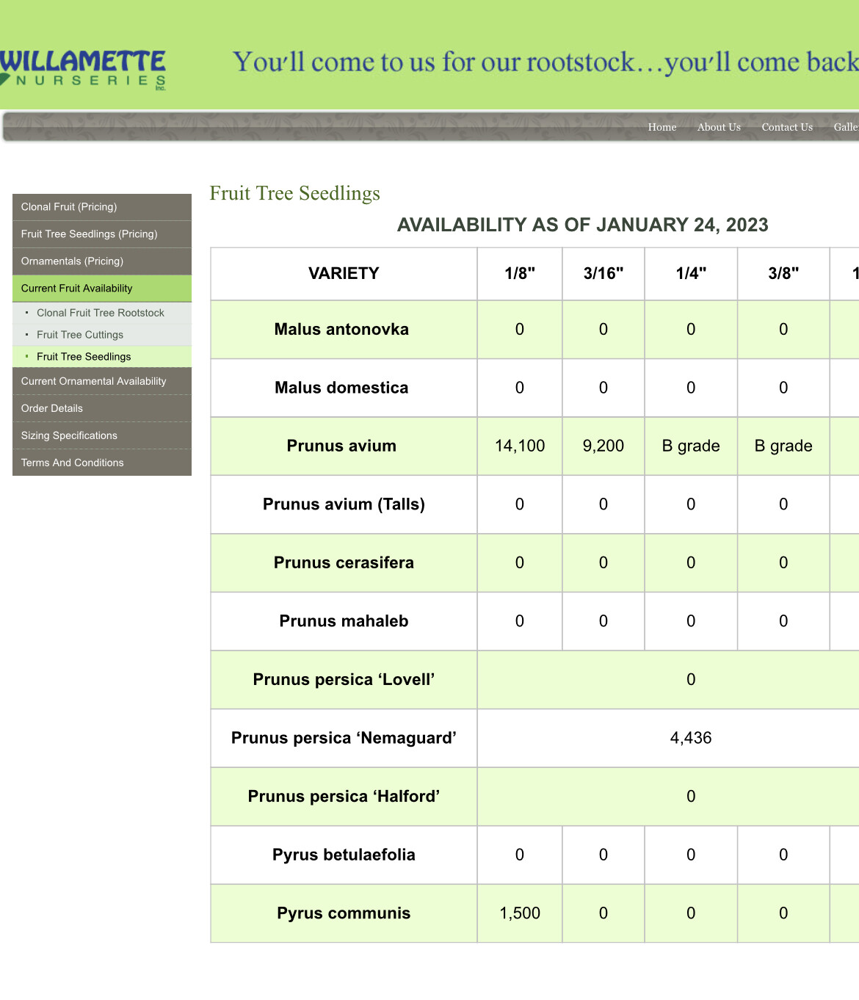Click the Prunus avium (Talls) row label
Screen dimensions: 859x1000
tap(344, 504)
